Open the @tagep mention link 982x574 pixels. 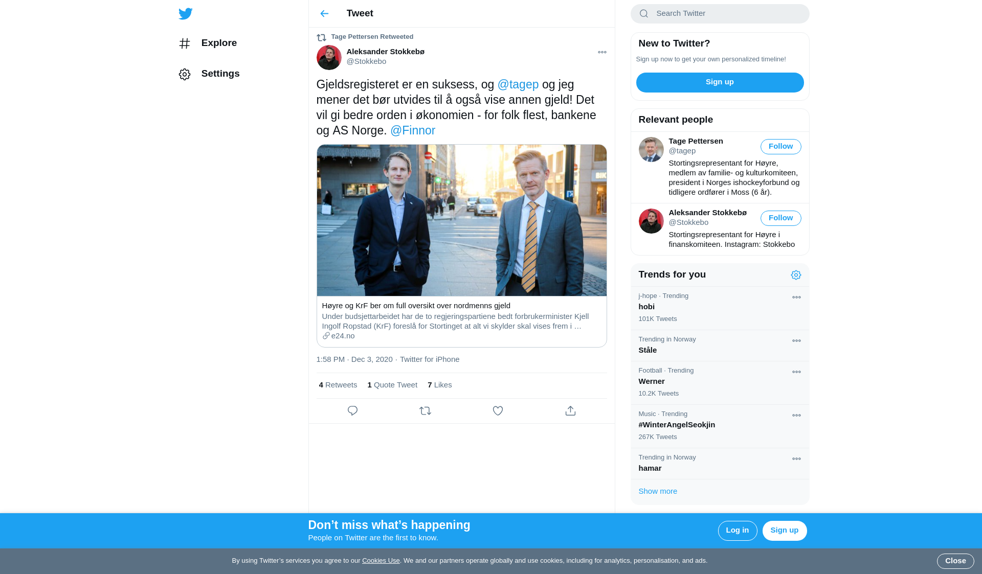(518, 85)
